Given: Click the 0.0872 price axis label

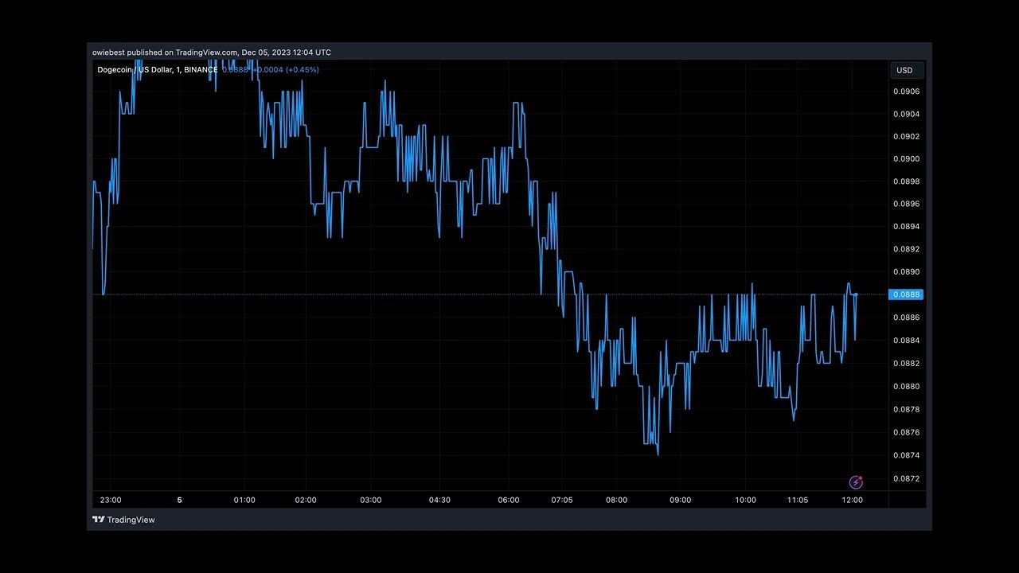Looking at the screenshot, I should point(906,478).
